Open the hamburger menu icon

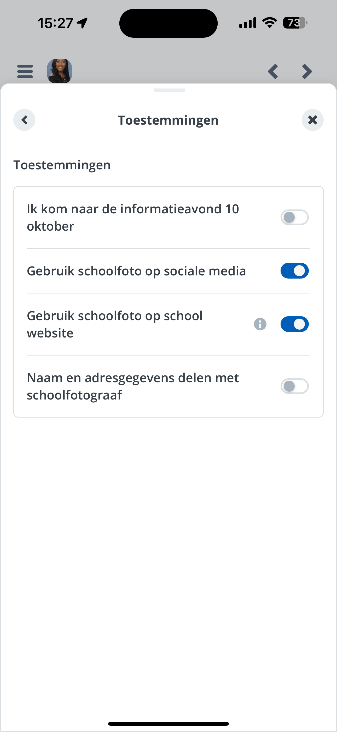[25, 71]
